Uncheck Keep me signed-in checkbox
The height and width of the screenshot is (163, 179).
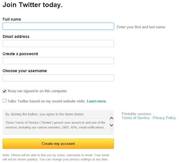click(x=4, y=91)
